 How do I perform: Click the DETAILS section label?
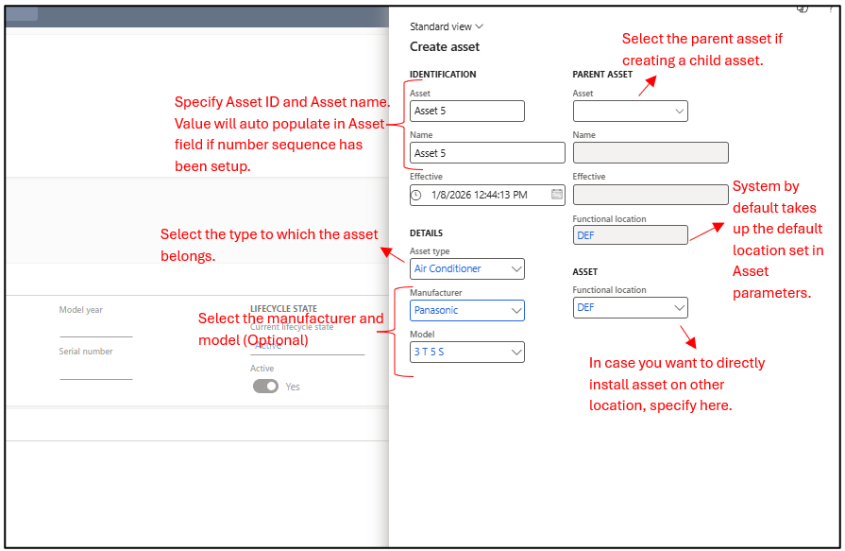pyautogui.click(x=426, y=233)
